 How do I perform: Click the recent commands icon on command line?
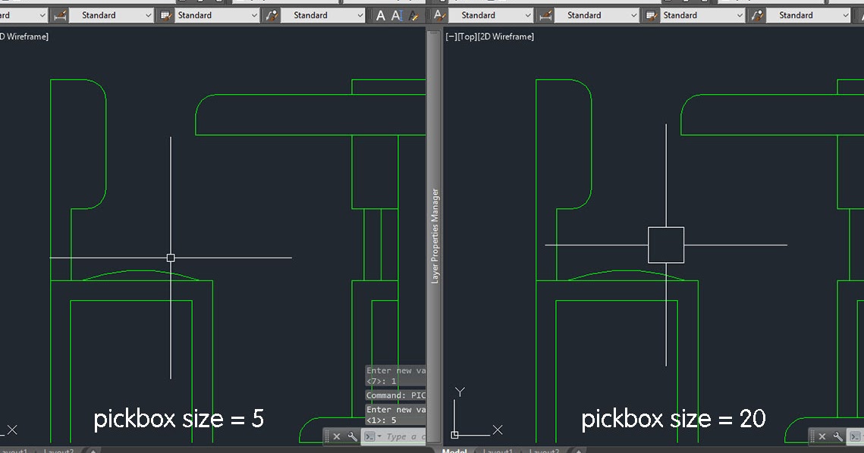(x=371, y=436)
